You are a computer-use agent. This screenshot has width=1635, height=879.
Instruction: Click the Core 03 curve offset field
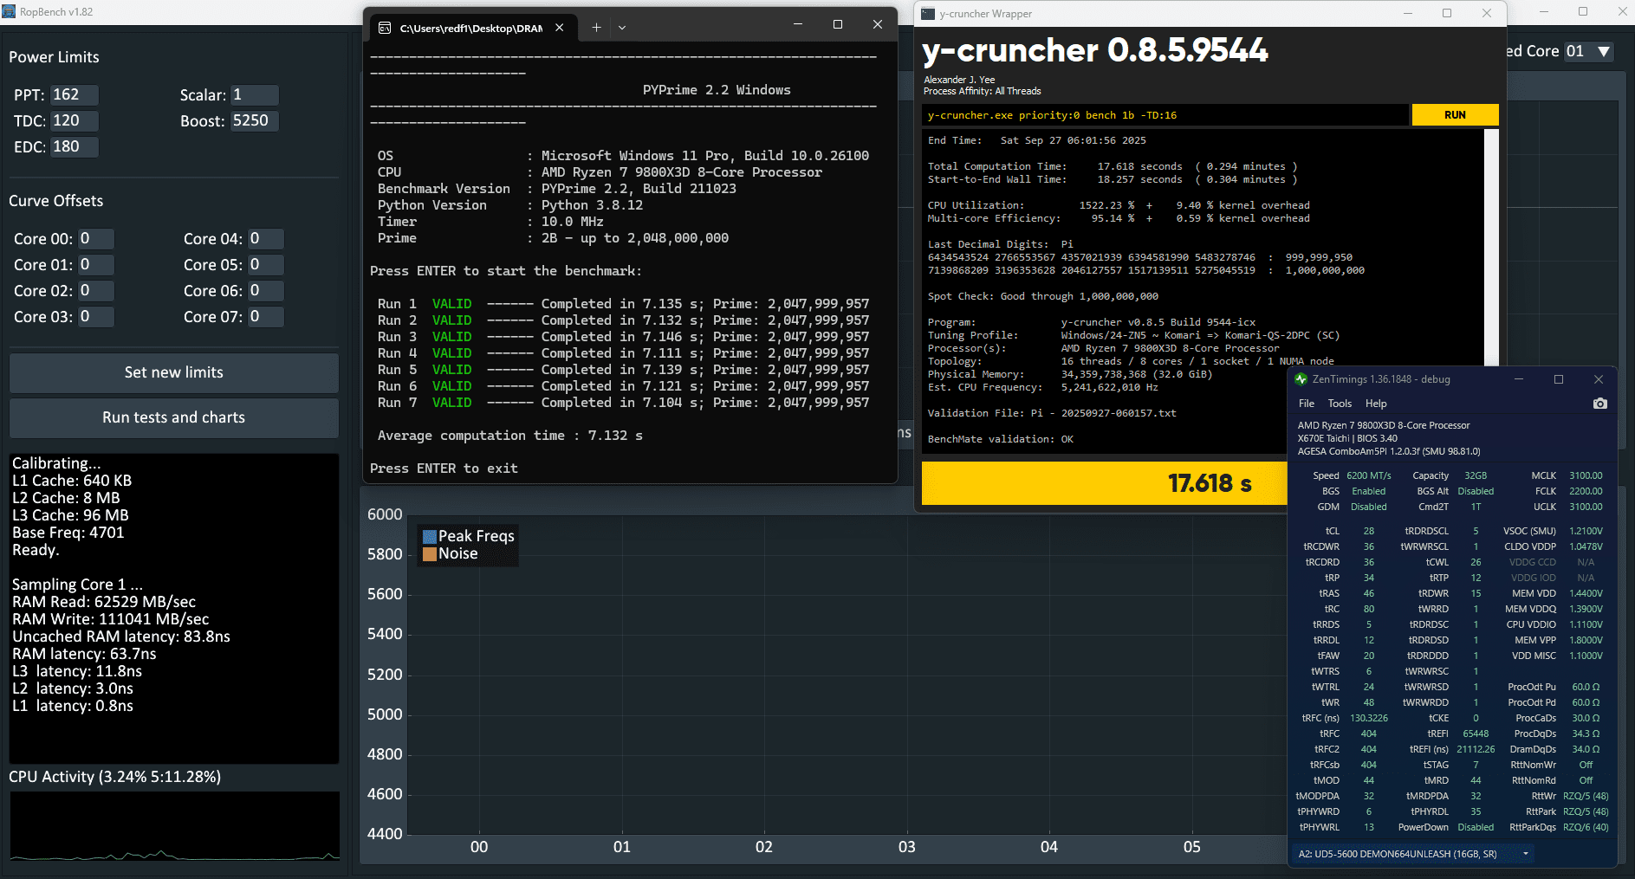click(x=95, y=316)
